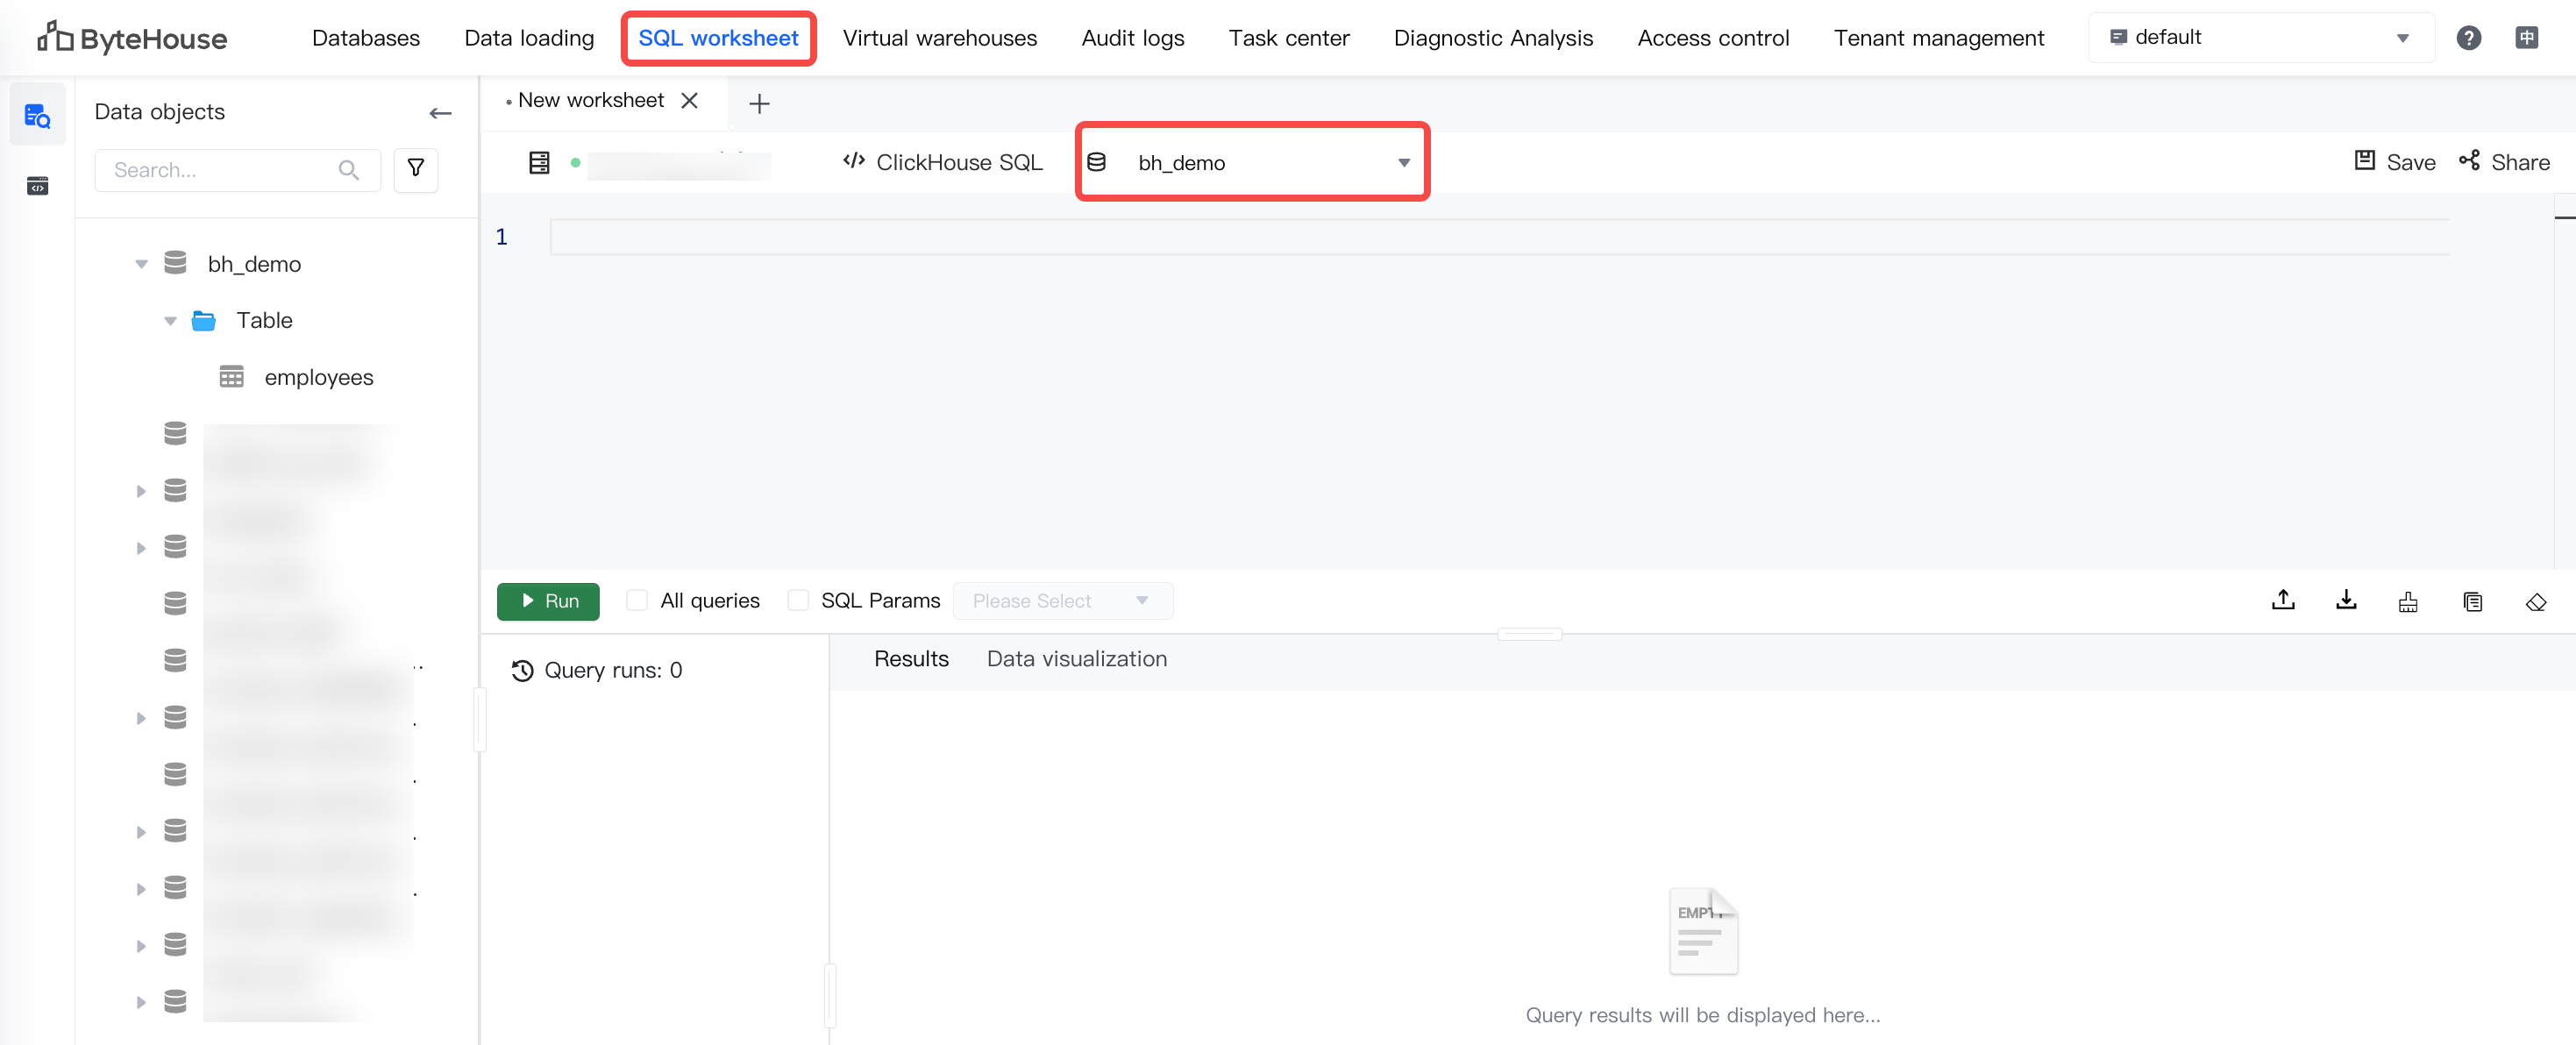Click the filter icon beside search box
Viewport: 2576px width, 1045px height.
[416, 169]
